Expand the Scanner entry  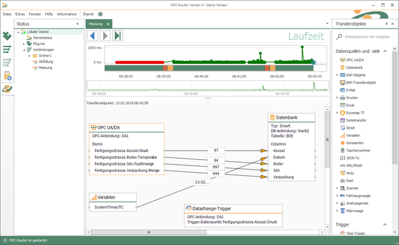pos(337,188)
